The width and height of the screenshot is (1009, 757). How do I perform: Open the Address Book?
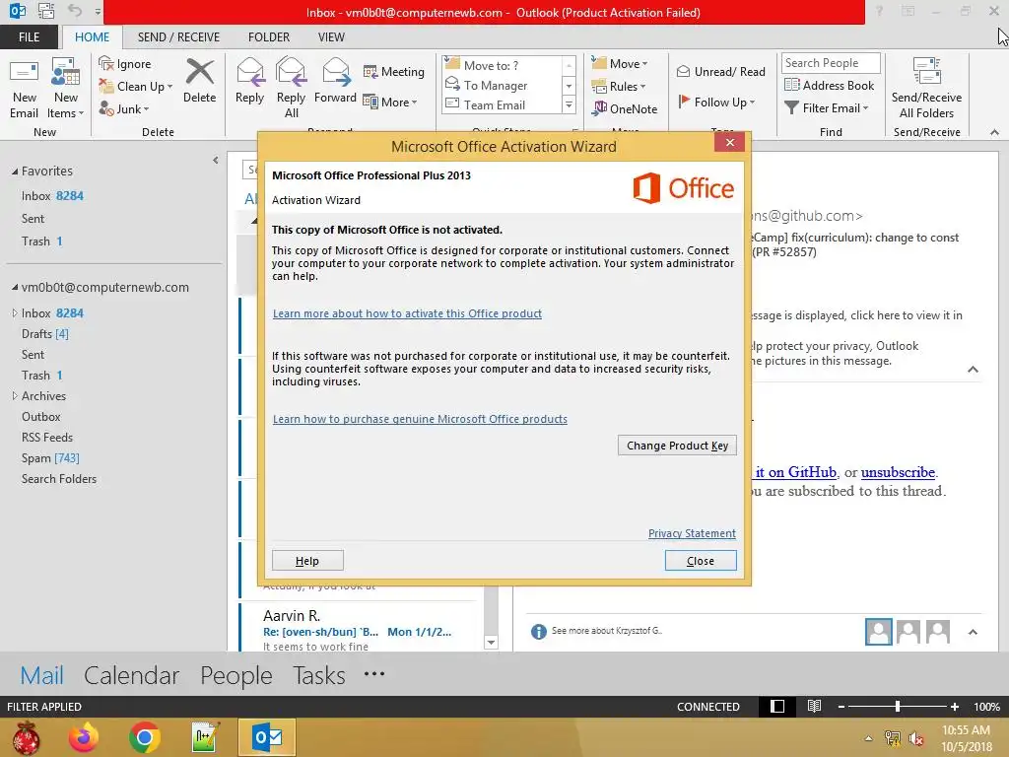(x=830, y=85)
